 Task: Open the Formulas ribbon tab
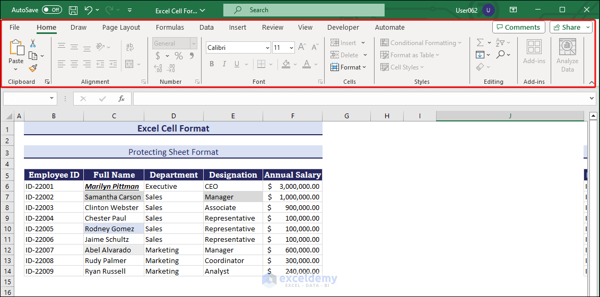170,28
